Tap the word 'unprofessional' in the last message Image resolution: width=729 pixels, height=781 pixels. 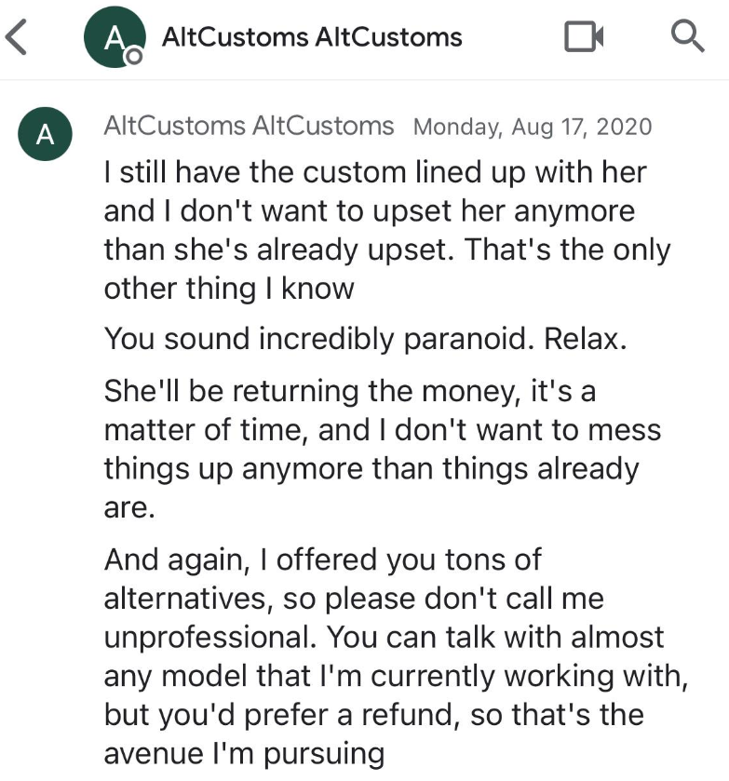[x=209, y=637]
